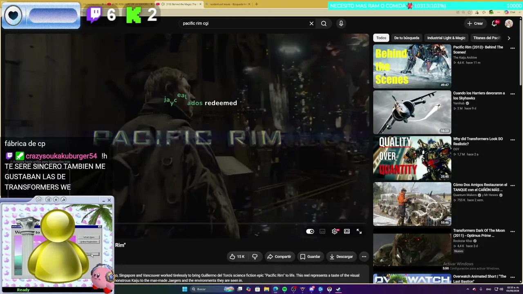Toggle the autoplay switch in the player
Image resolution: width=523 pixels, height=294 pixels.
[x=310, y=232]
